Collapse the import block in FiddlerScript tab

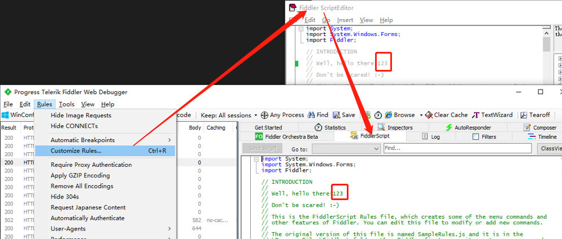256,159
